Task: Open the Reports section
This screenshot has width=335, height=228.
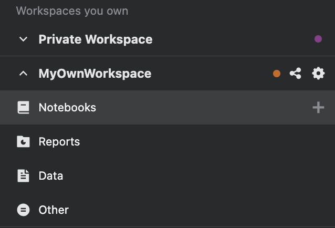Action: (x=59, y=142)
